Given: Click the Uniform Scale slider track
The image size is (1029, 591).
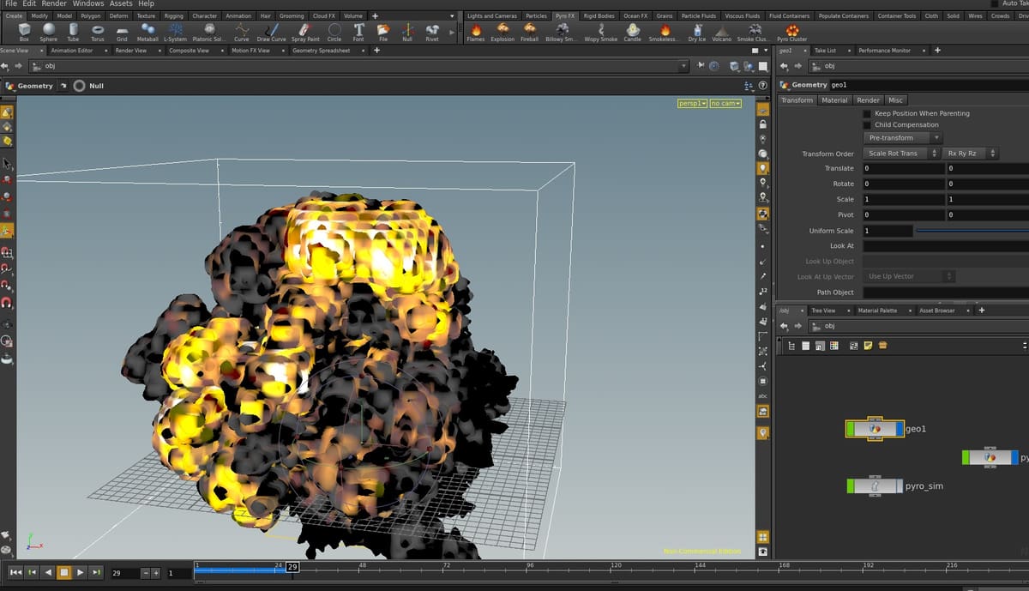Looking at the screenshot, I should (972, 231).
